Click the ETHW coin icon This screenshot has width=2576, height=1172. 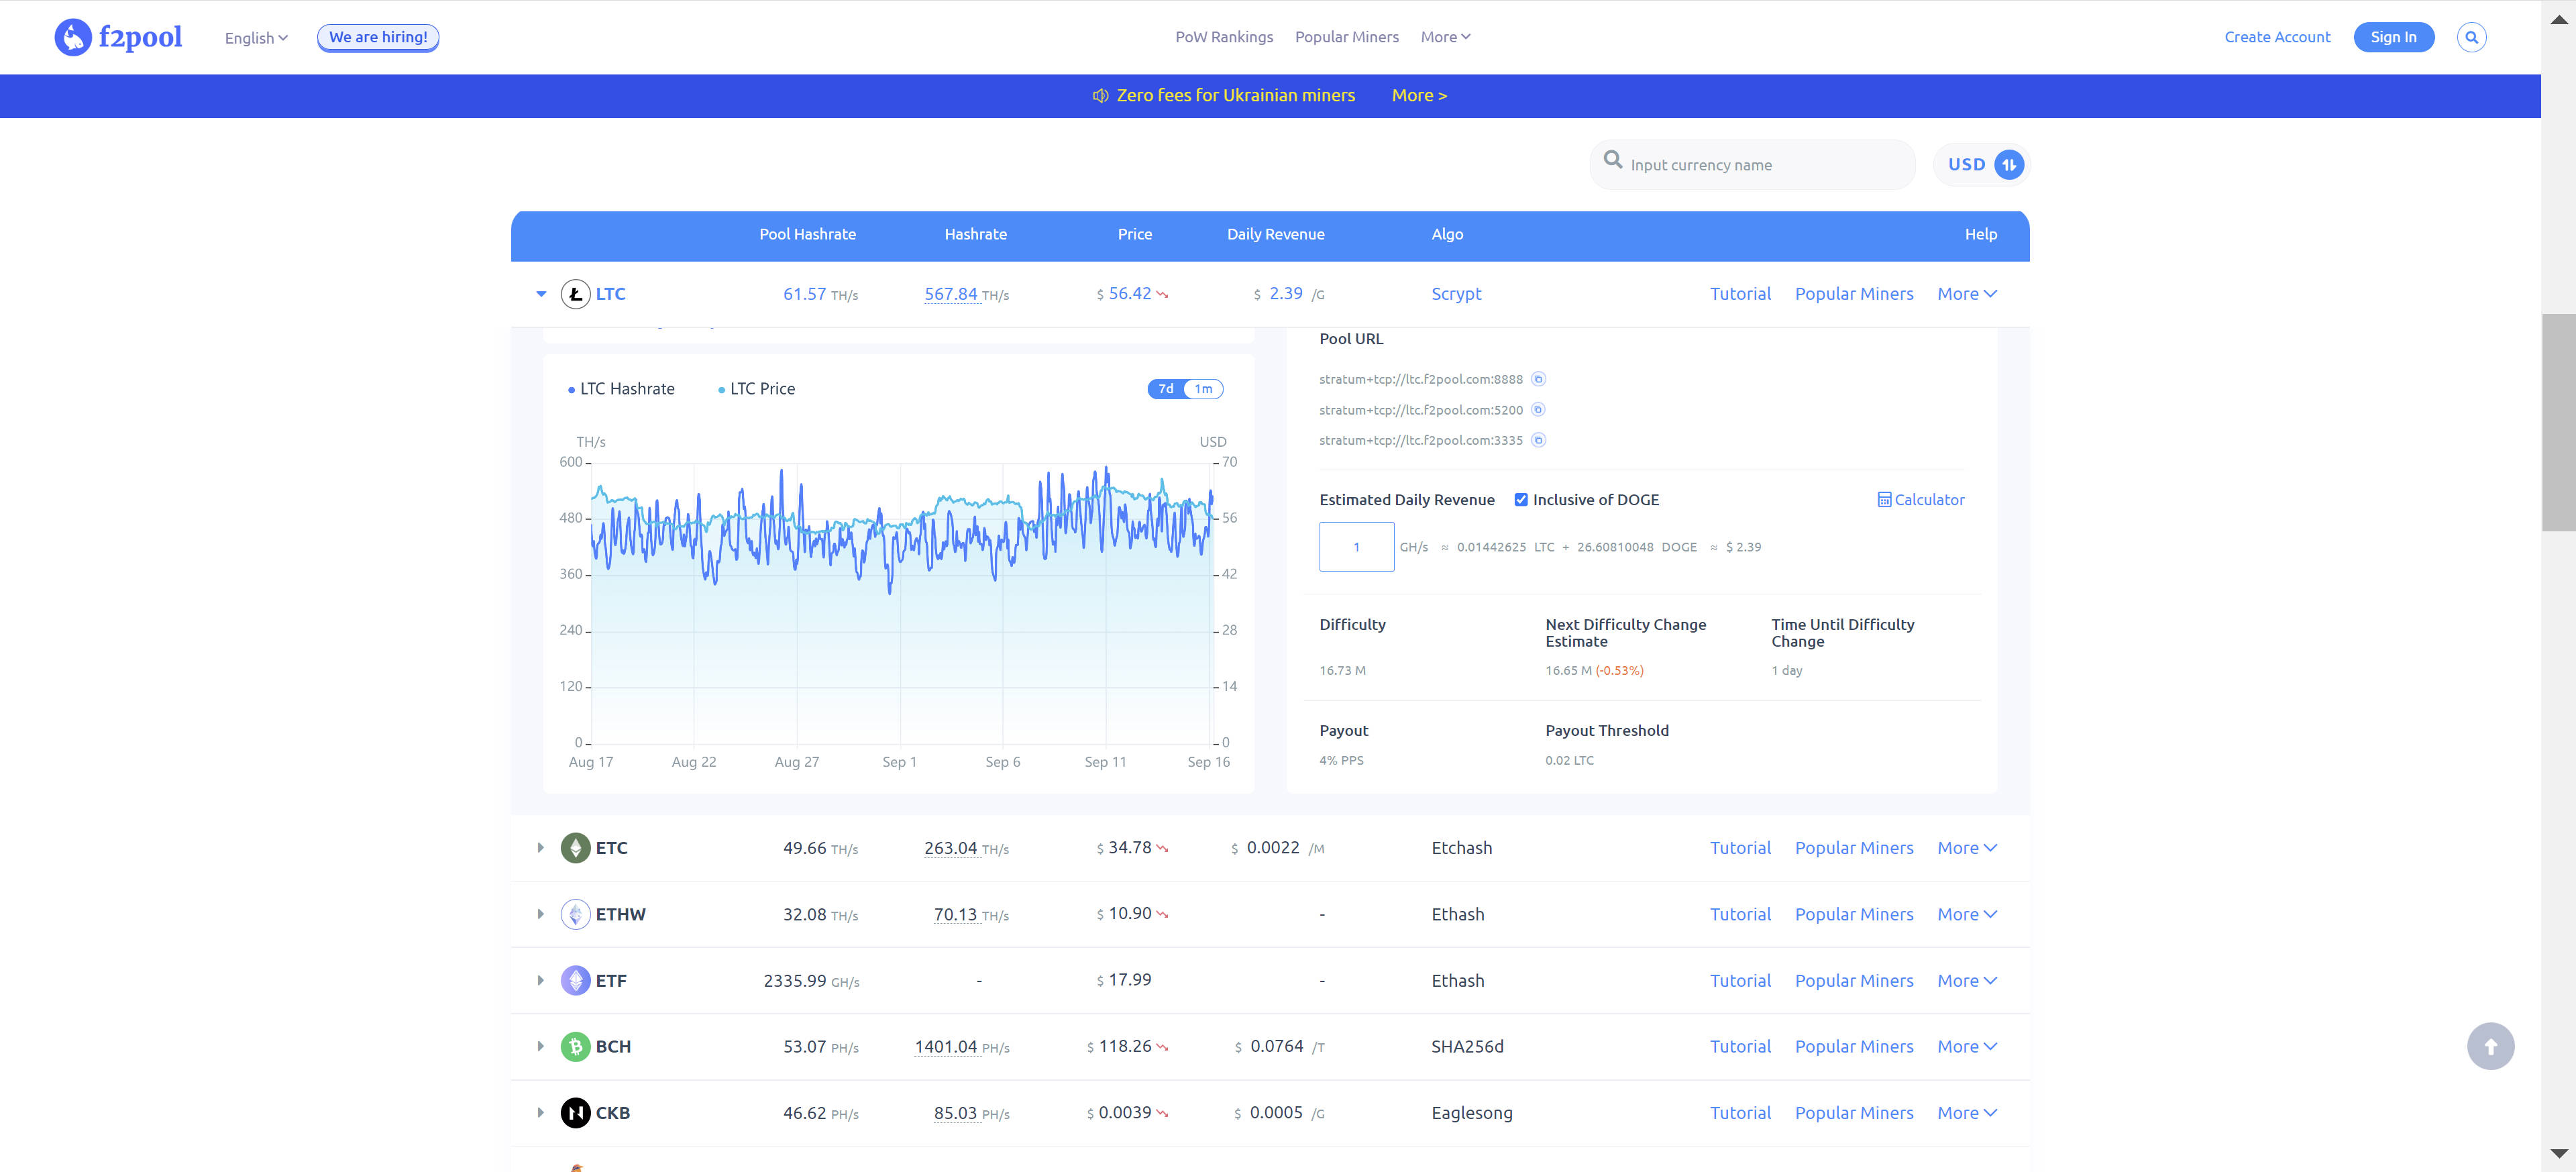click(x=575, y=914)
